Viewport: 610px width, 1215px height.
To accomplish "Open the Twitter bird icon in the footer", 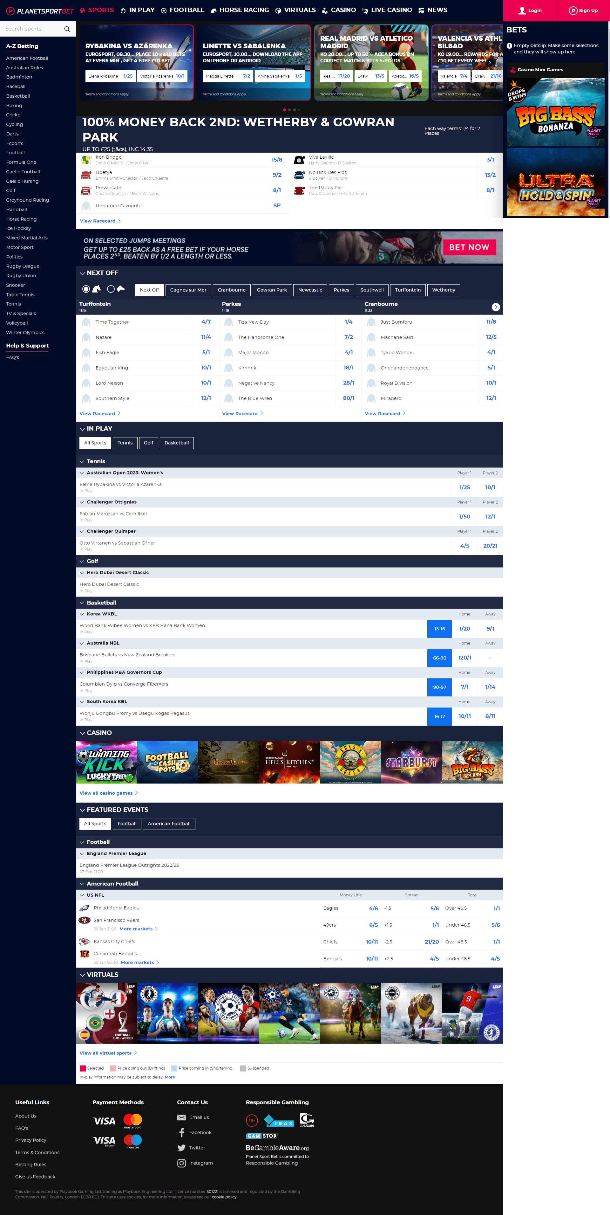I will (x=181, y=1148).
